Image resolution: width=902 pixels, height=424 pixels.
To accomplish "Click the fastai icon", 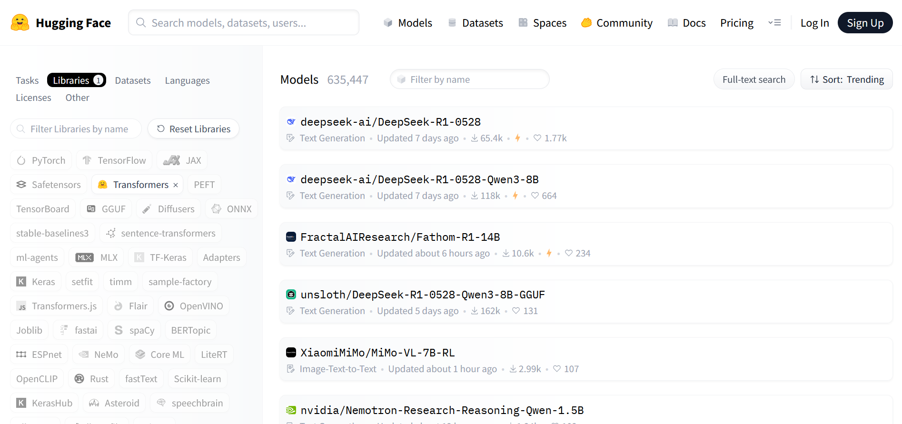I will [64, 330].
